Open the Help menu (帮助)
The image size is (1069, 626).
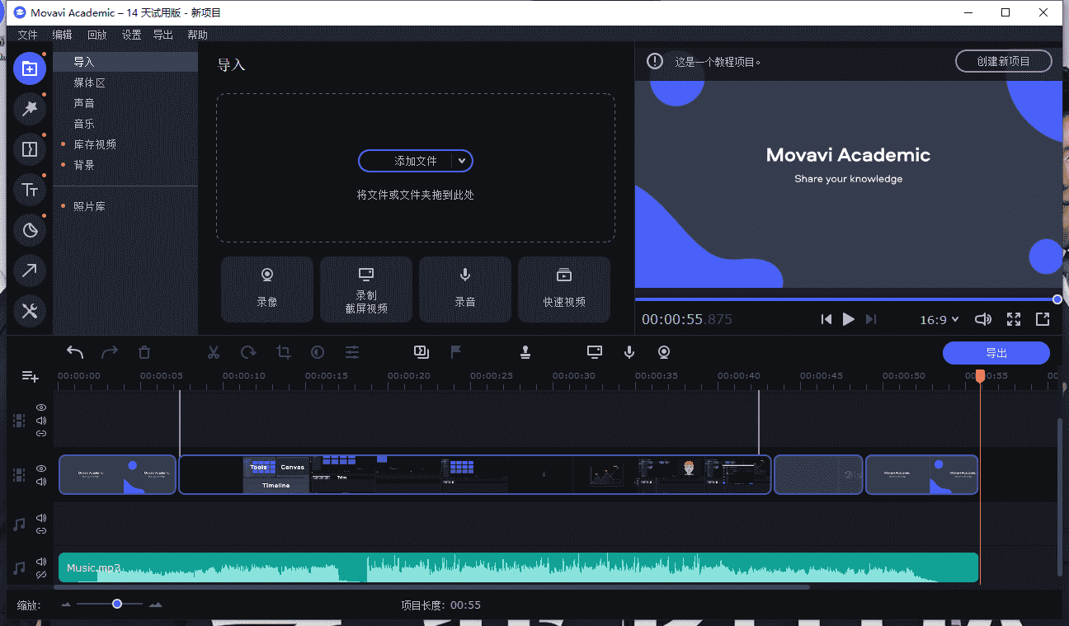click(197, 35)
